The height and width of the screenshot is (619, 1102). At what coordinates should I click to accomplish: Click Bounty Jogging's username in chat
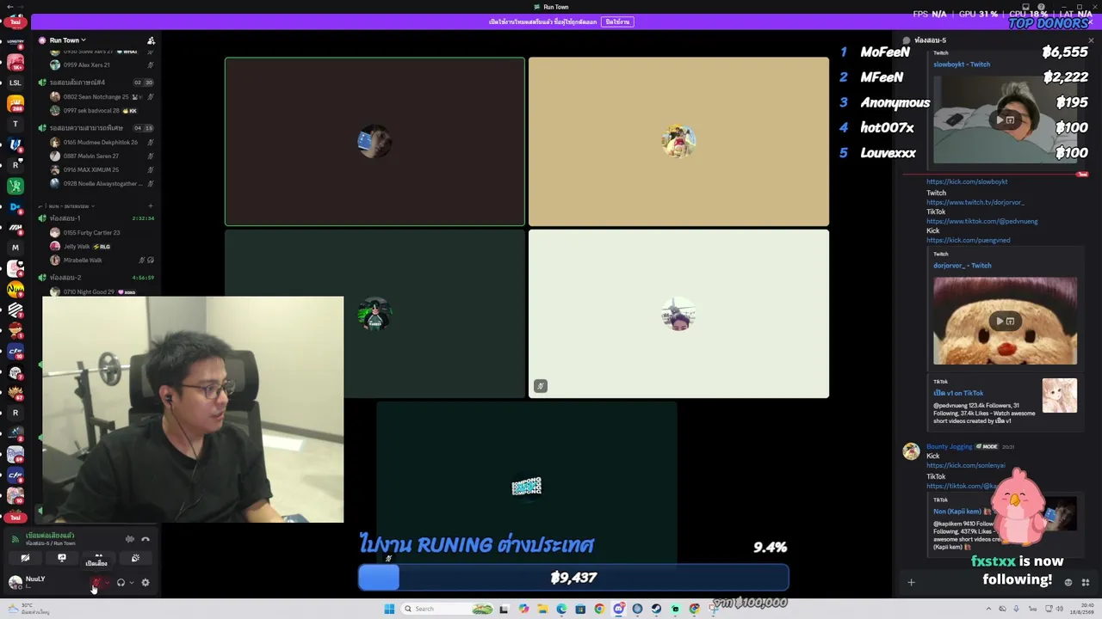pos(949,447)
